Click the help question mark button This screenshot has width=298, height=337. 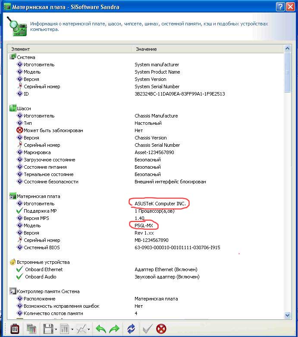tap(279, 7)
